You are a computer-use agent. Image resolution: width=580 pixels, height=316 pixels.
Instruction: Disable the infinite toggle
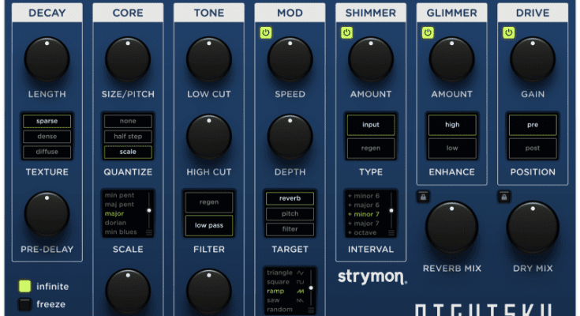[x=25, y=286]
